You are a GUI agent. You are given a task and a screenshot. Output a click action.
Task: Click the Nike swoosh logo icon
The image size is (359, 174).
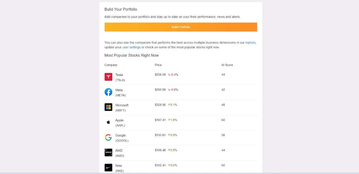point(108,167)
